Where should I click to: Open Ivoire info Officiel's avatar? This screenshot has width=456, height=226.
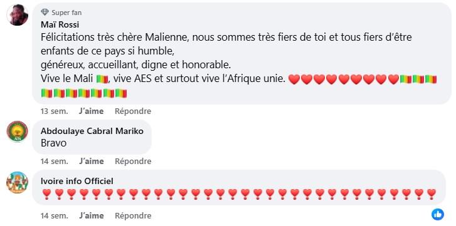(x=18, y=182)
